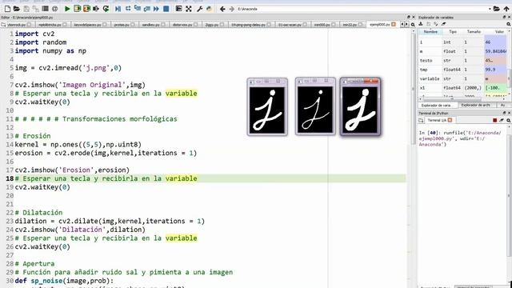Viewport: 512px width, 288px height.
Task: Expand the working directory dropdown
Action: pos(490,9)
